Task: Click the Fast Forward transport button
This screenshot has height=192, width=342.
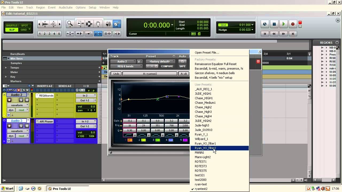Action: (283, 34)
